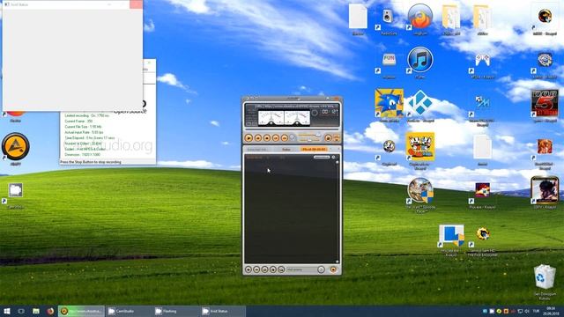Open the orange AIMP desktop shortcut

coord(15,146)
